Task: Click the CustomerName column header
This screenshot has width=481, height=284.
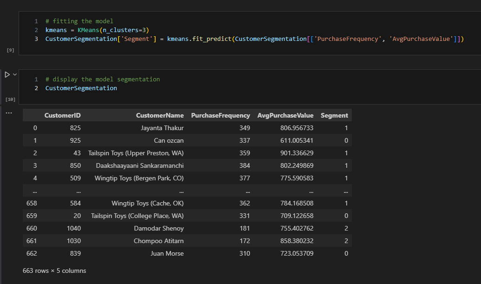Action: point(160,115)
